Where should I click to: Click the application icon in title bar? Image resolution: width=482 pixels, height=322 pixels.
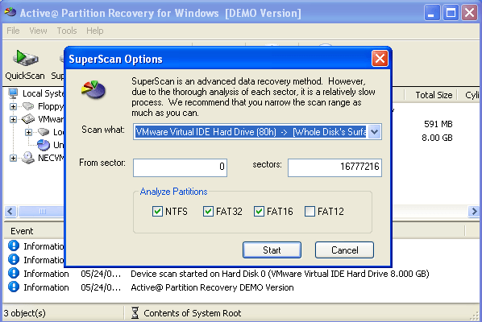(10, 12)
